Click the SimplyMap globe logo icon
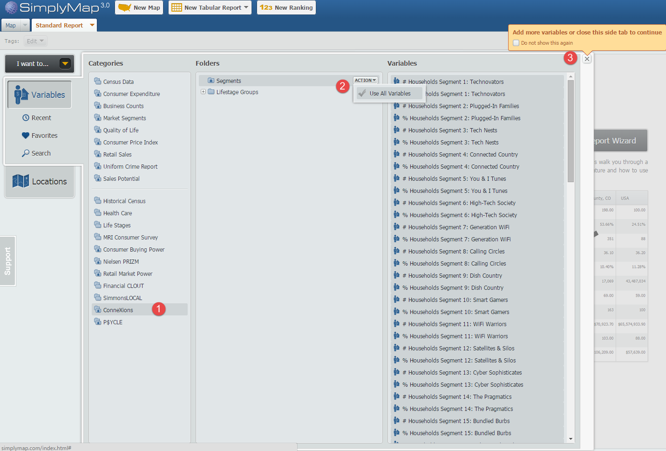The width and height of the screenshot is (666, 451). point(11,7)
